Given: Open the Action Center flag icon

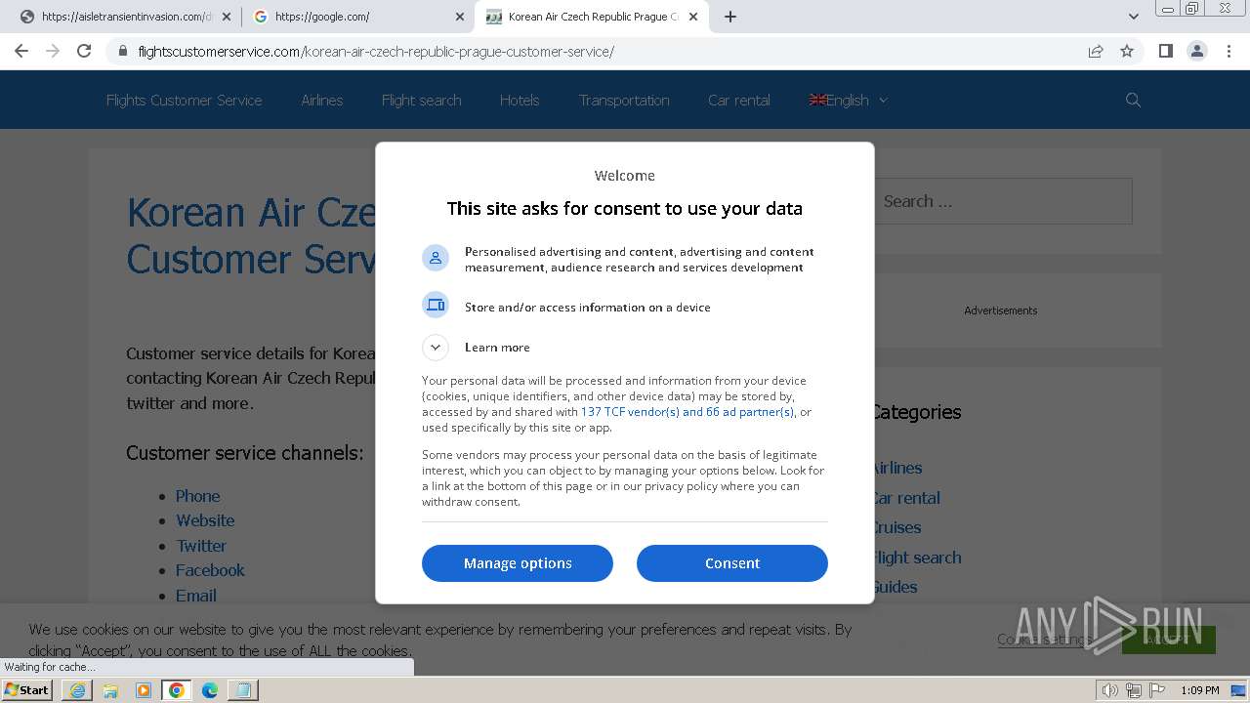Looking at the screenshot, I should tap(1157, 690).
